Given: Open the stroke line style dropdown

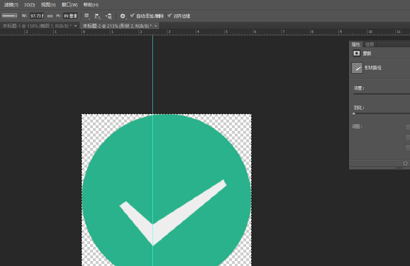Looking at the screenshot, I should [x=10, y=16].
